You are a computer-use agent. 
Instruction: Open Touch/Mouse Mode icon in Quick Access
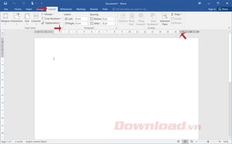click(32, 3)
